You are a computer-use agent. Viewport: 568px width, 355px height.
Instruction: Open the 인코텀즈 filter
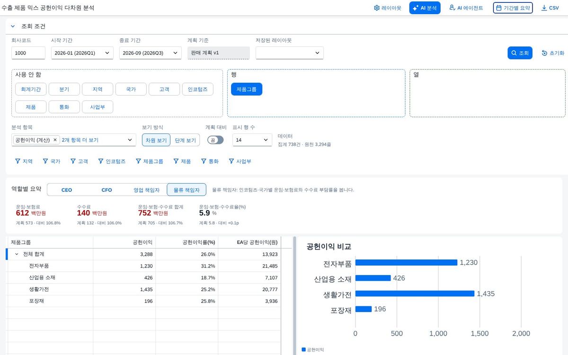tap(112, 161)
